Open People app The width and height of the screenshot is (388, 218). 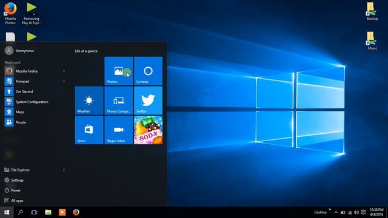click(x=35, y=122)
